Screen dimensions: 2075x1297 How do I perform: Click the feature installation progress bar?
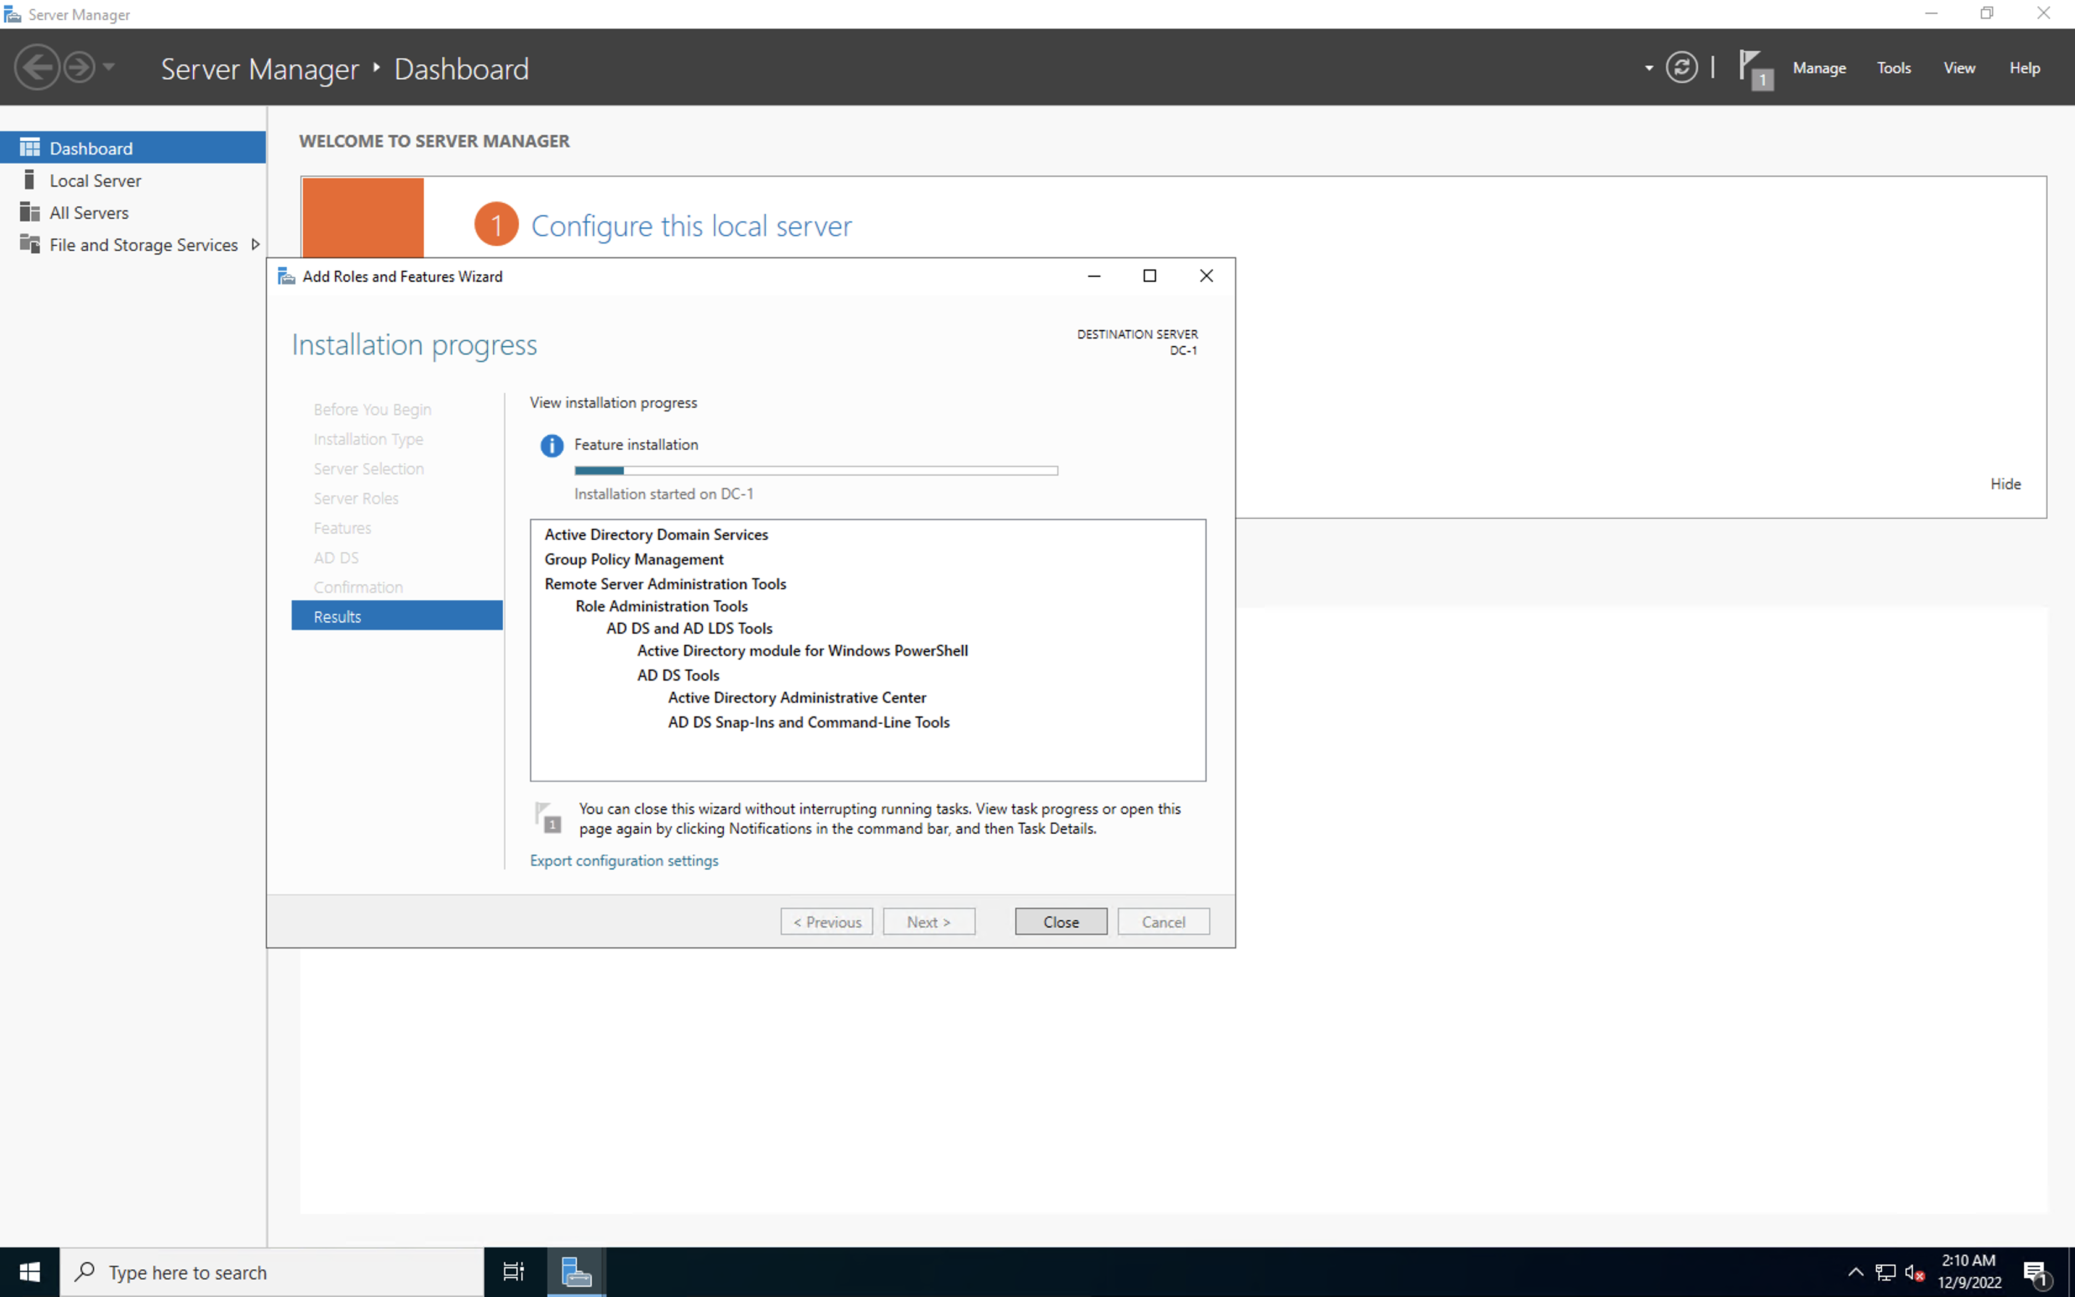[x=815, y=470]
